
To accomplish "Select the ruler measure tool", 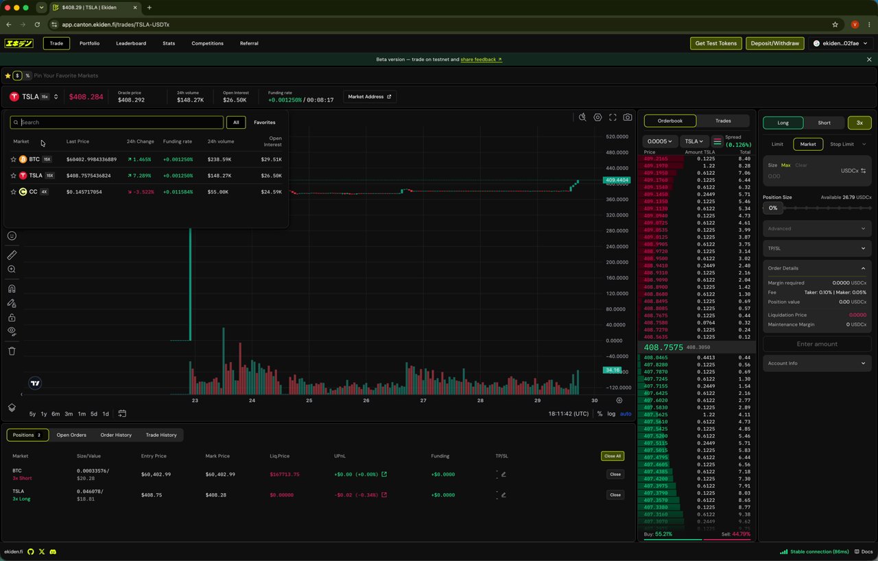I will (x=12, y=255).
